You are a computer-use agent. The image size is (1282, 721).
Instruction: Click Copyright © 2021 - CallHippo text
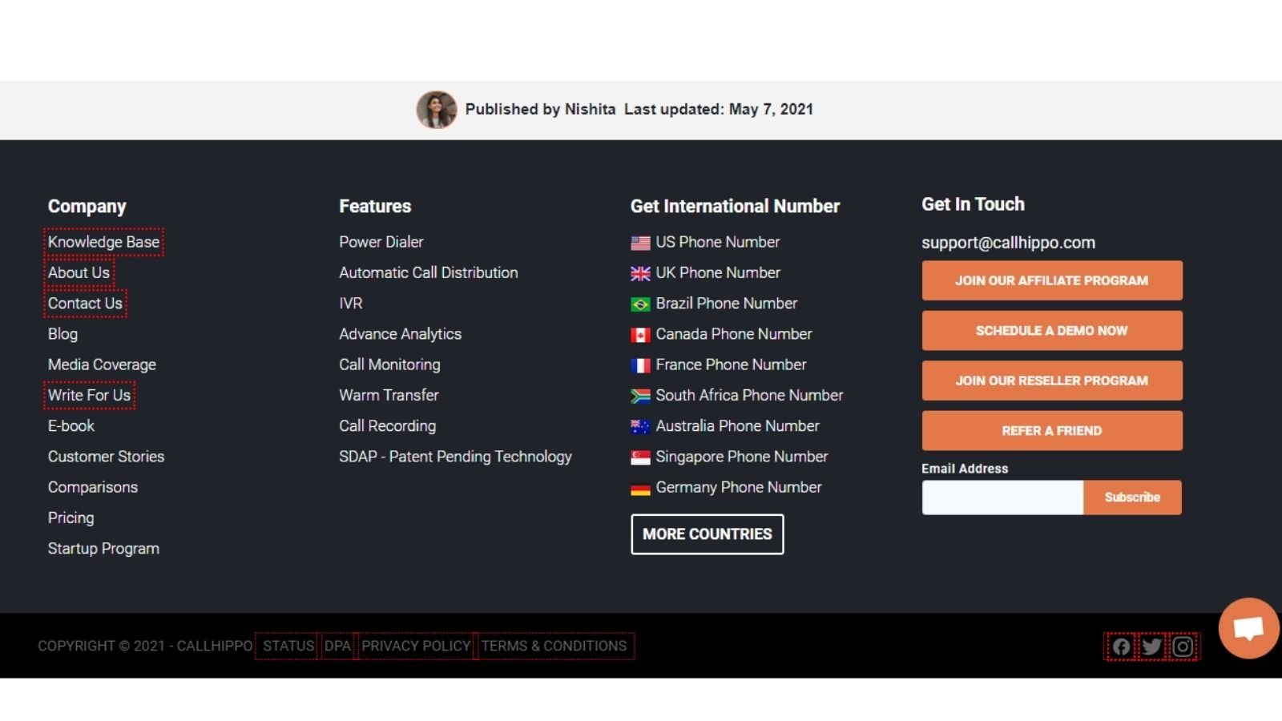(145, 646)
